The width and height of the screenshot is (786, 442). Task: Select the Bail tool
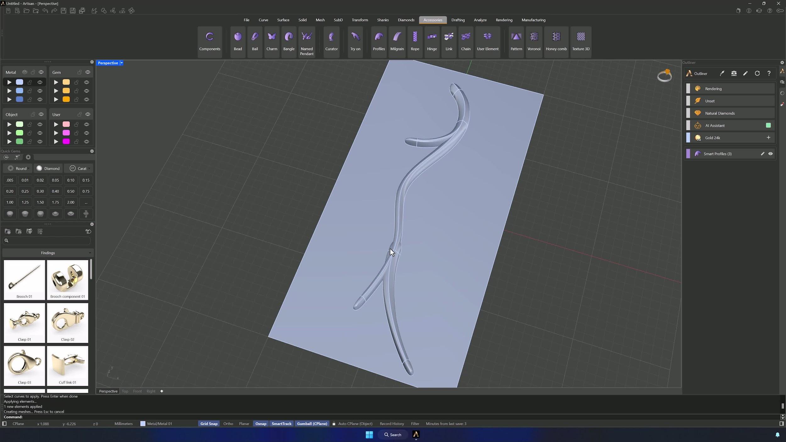(x=255, y=42)
